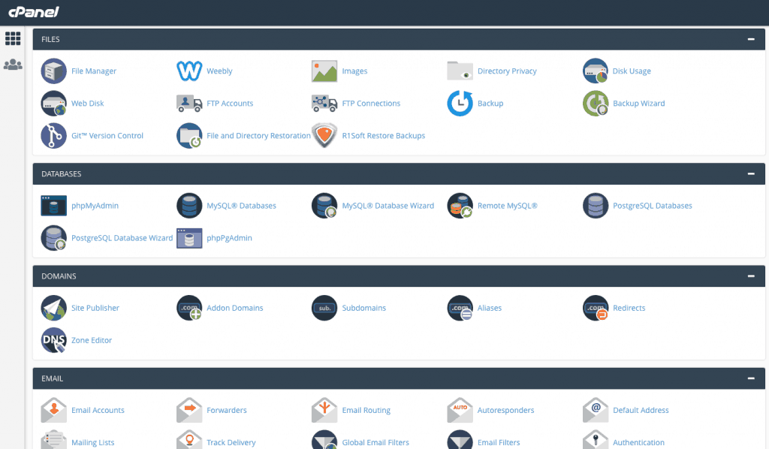Collapse the EMAIL section
The image size is (769, 449).
pyautogui.click(x=750, y=378)
